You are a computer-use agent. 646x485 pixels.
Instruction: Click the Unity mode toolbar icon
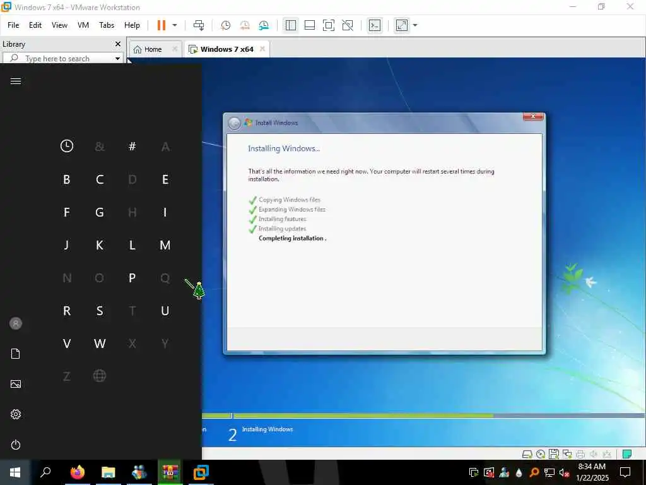tap(348, 25)
